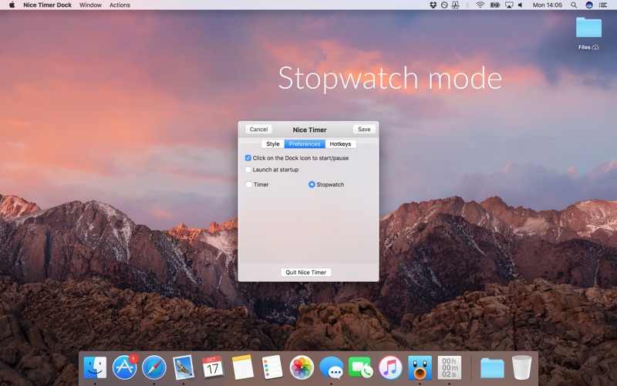Open the Trash in the Dock
Viewport: 617px width, 386px height.
[522, 367]
